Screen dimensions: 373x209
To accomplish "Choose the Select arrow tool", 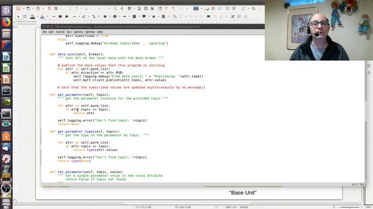I will pos(18,17).
